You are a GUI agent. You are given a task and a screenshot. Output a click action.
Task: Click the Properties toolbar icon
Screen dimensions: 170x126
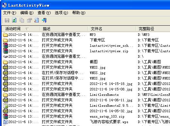click(29, 20)
